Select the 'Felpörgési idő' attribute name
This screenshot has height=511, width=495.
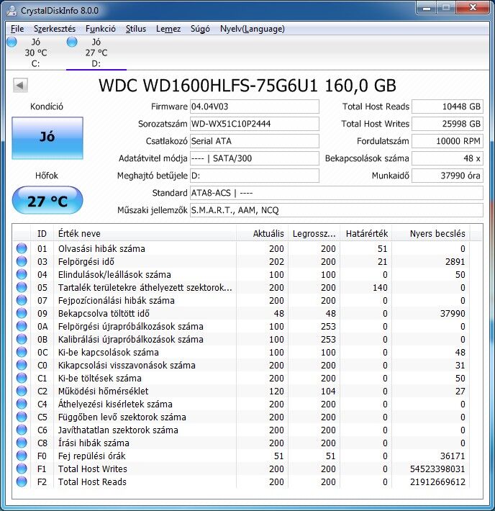tap(86, 261)
